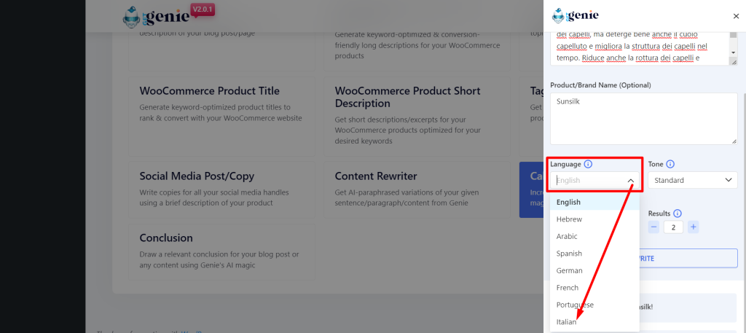Click the Language info icon
Screen dimensions: 746x333
pos(588,164)
